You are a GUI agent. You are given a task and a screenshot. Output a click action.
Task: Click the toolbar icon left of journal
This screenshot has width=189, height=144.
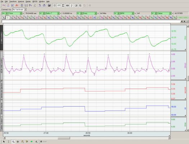tap(76, 5)
